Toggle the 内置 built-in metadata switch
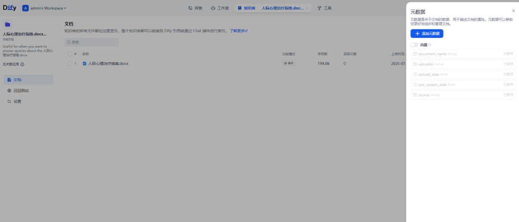This screenshot has width=519, height=222. pyautogui.click(x=414, y=45)
